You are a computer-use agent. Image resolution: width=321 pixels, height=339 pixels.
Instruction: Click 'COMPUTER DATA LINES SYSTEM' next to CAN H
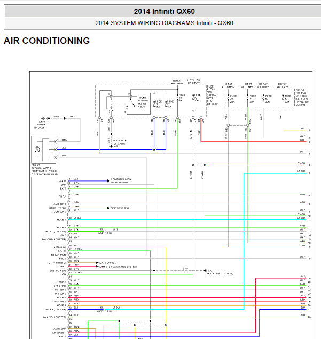click(121, 181)
